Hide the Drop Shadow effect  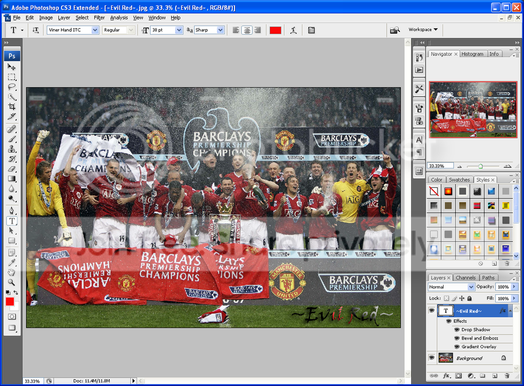click(457, 330)
